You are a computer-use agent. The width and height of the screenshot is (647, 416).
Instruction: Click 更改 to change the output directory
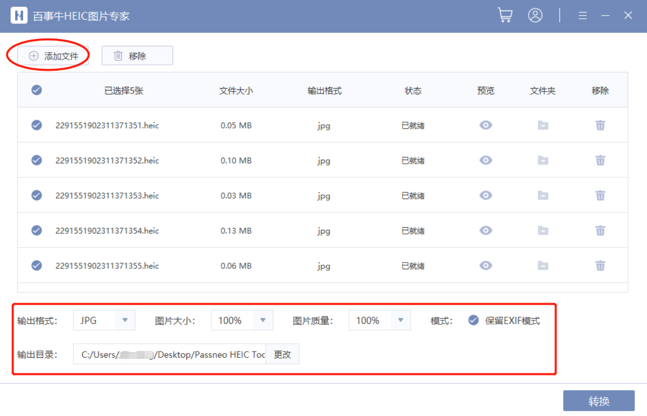(x=282, y=354)
